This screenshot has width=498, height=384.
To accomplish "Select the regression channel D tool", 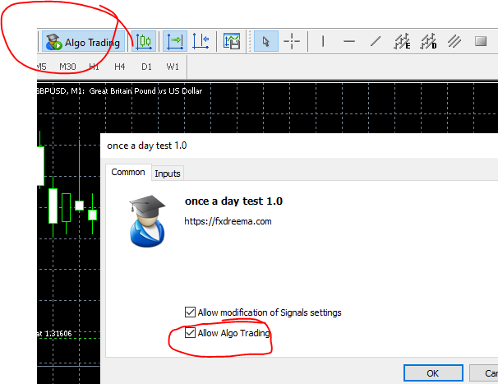I will tap(428, 41).
